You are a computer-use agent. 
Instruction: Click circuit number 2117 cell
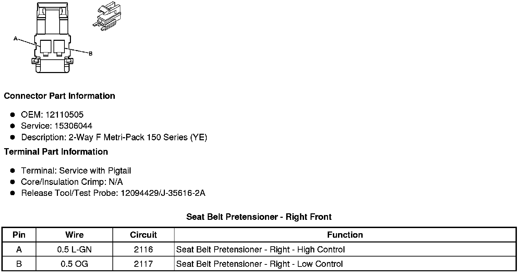tap(143, 264)
